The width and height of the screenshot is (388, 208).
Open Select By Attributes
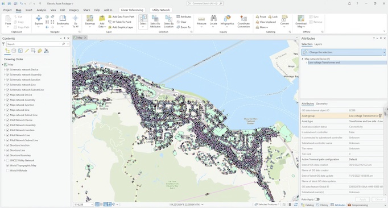pyautogui.click(x=155, y=21)
